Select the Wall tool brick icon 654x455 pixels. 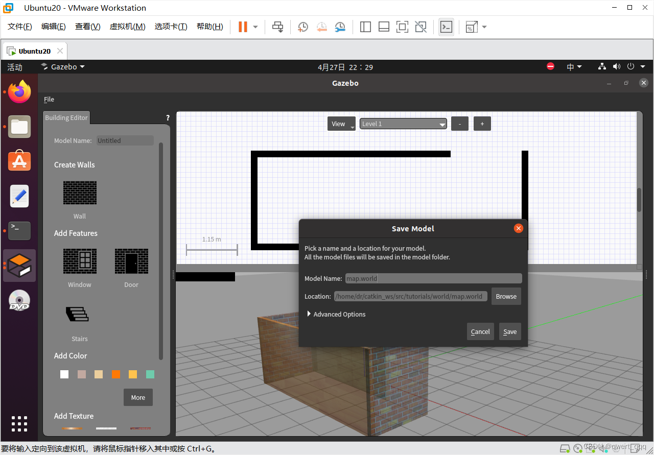point(80,193)
